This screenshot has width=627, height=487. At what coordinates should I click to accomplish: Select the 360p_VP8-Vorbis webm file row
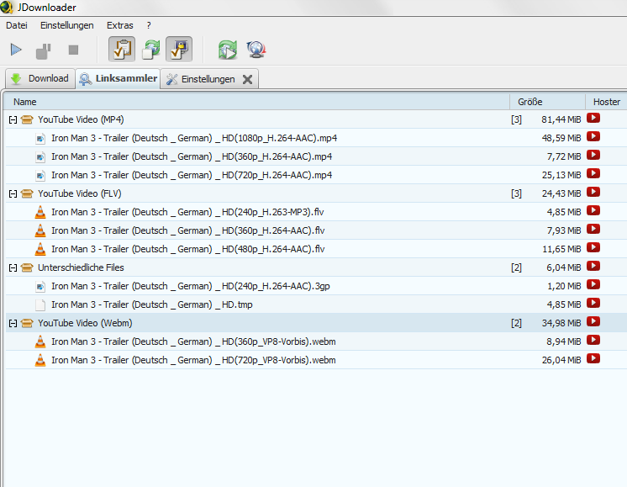pyautogui.click(x=316, y=341)
